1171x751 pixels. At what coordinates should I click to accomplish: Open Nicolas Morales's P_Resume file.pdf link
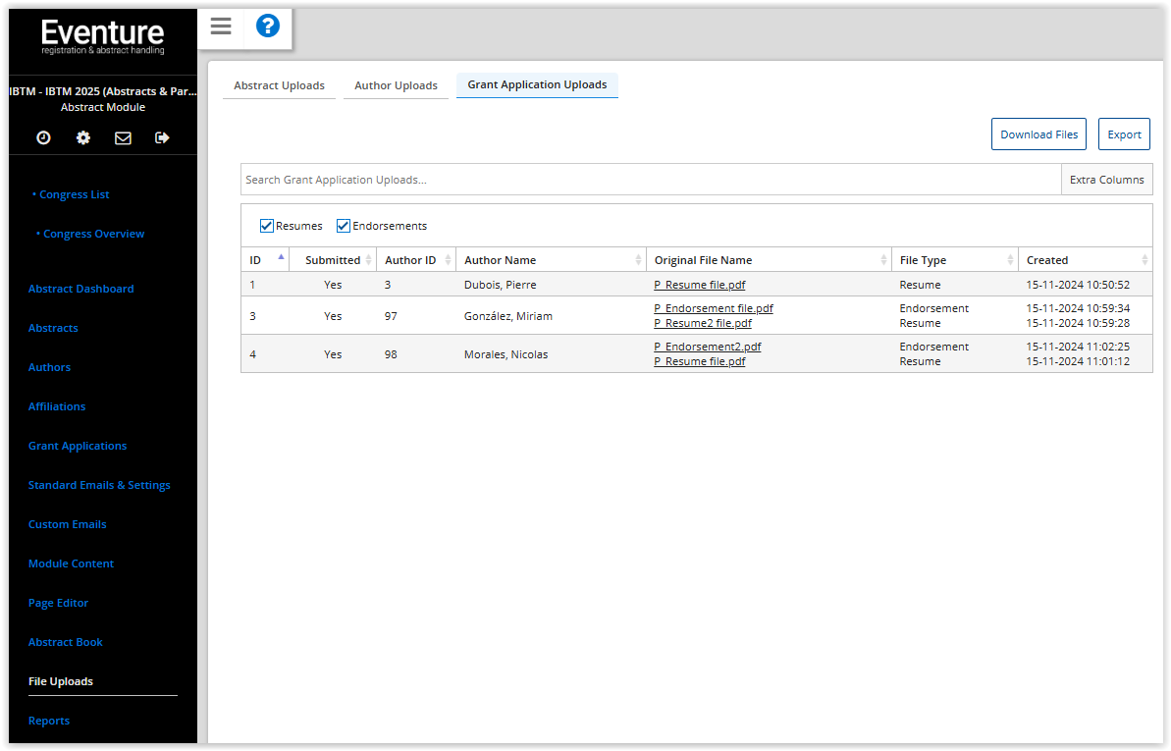coord(700,361)
